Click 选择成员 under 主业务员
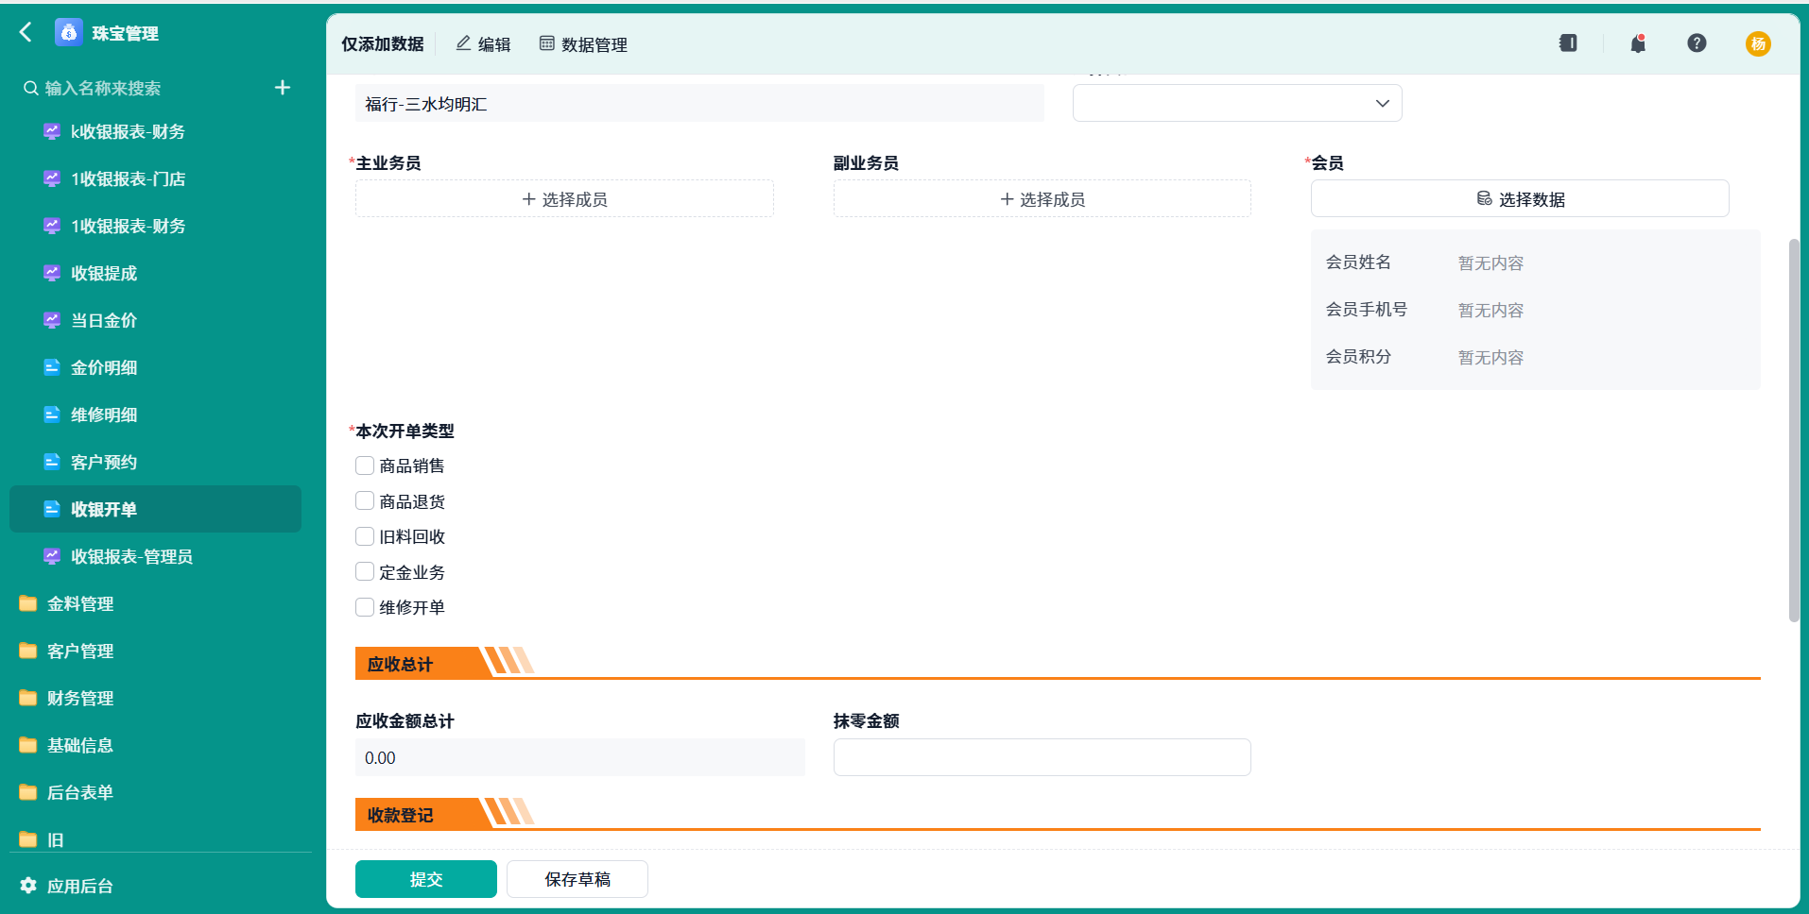The height and width of the screenshot is (914, 1809). pos(564,198)
